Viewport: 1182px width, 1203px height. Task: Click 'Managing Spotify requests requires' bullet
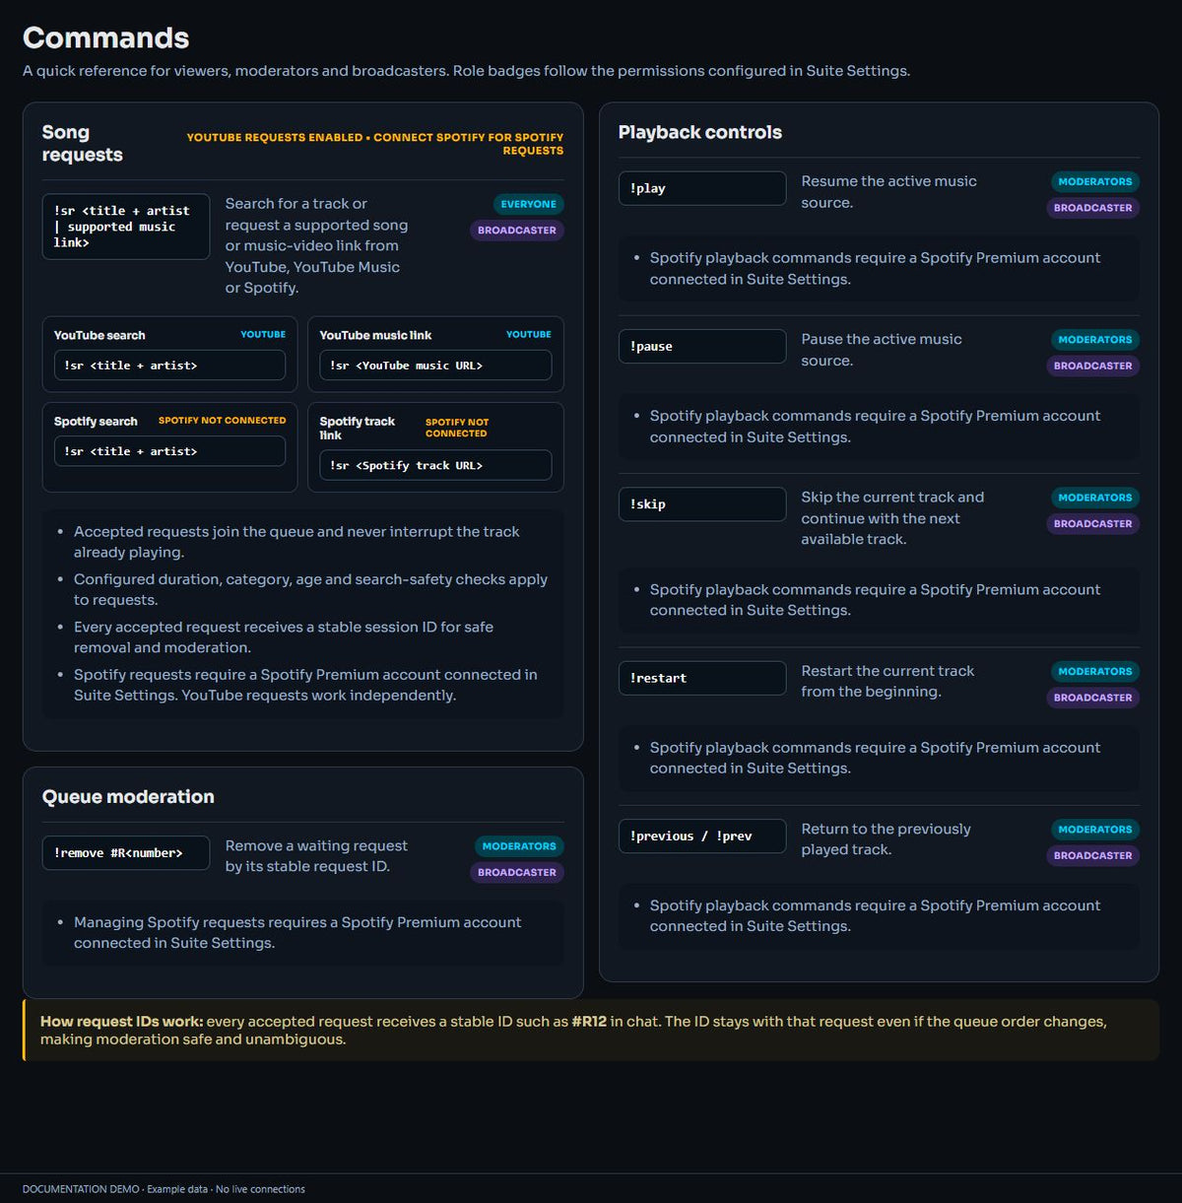[297, 933]
